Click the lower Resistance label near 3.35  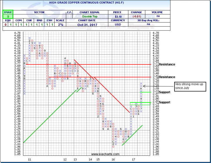click(x=167, y=77)
